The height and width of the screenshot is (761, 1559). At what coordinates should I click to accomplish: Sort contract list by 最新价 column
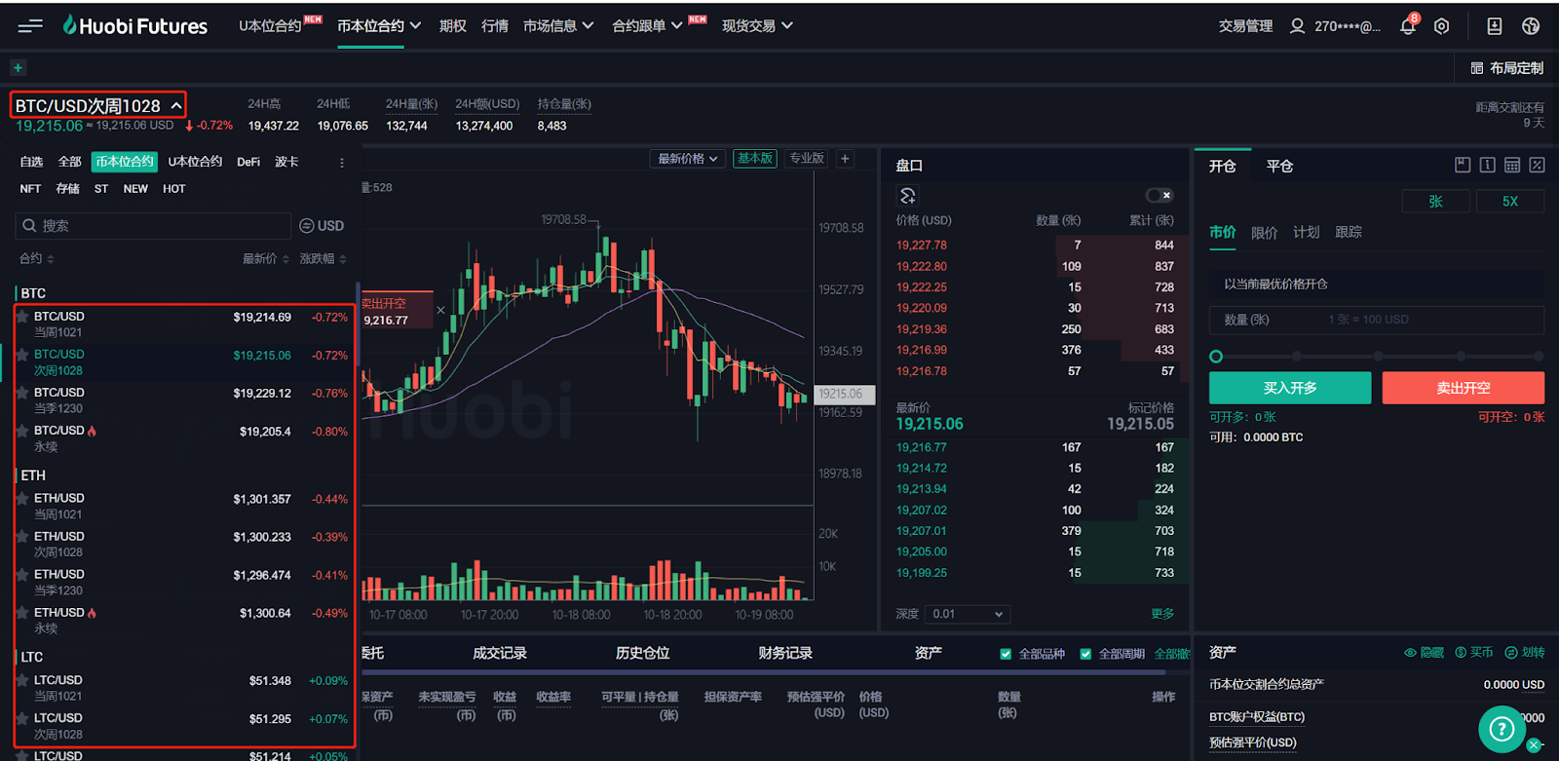[266, 258]
